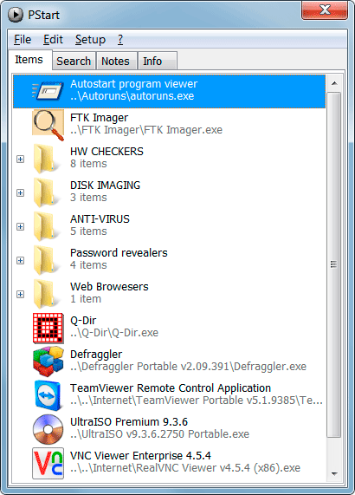Click the PStart play icon in title bar
The width and height of the screenshot is (355, 495).
pos(16,15)
